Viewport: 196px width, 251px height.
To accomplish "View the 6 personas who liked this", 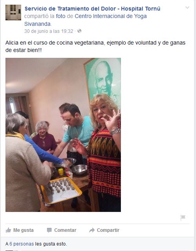I will pos(22,244).
